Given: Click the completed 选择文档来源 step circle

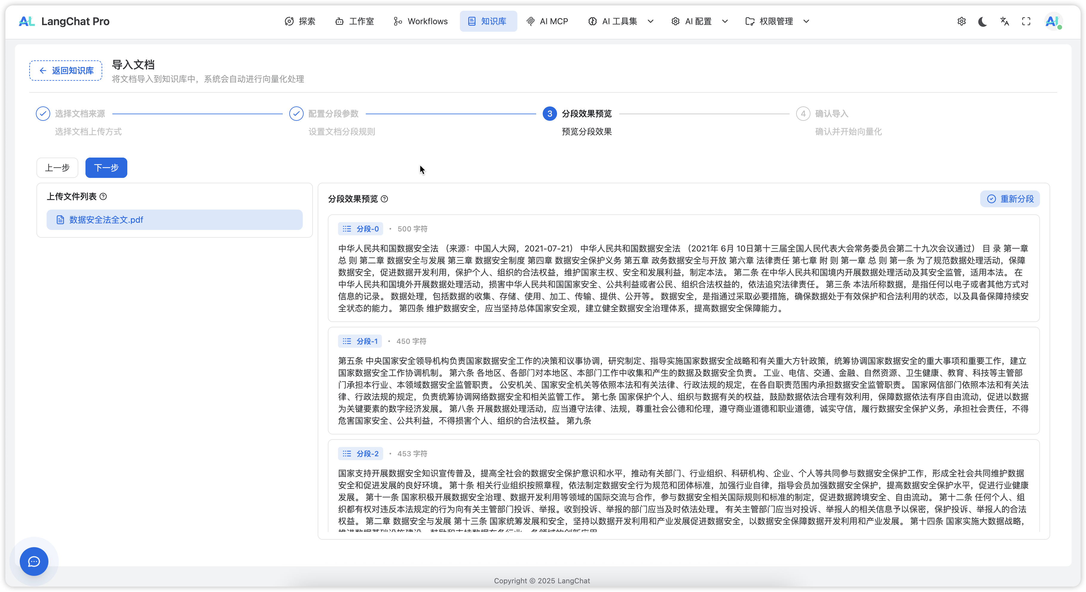Looking at the screenshot, I should click(43, 114).
